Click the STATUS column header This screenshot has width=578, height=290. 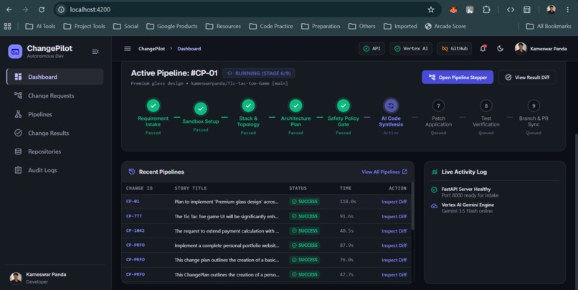pos(298,188)
